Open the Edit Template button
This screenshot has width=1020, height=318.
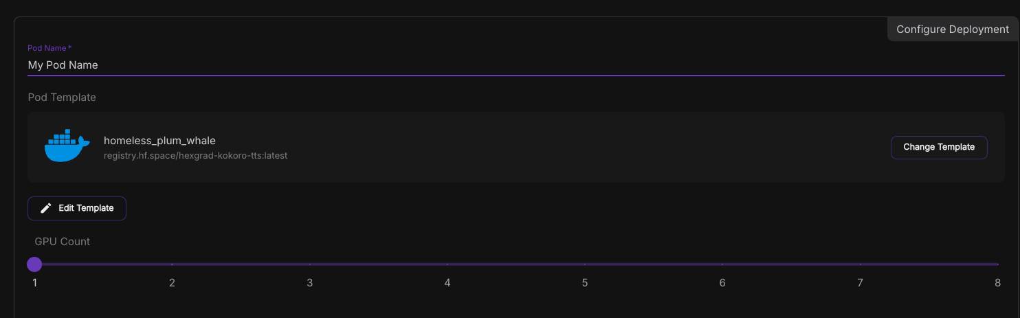click(x=77, y=208)
